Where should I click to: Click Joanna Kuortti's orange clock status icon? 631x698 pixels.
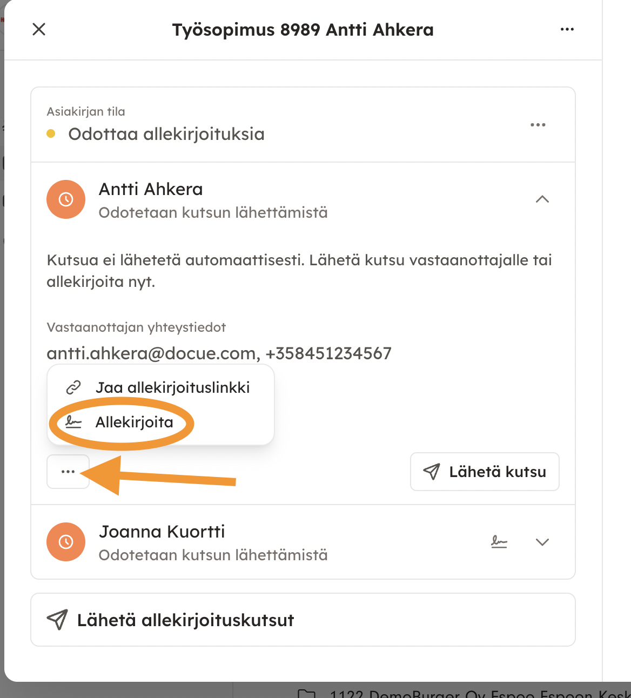[66, 542]
